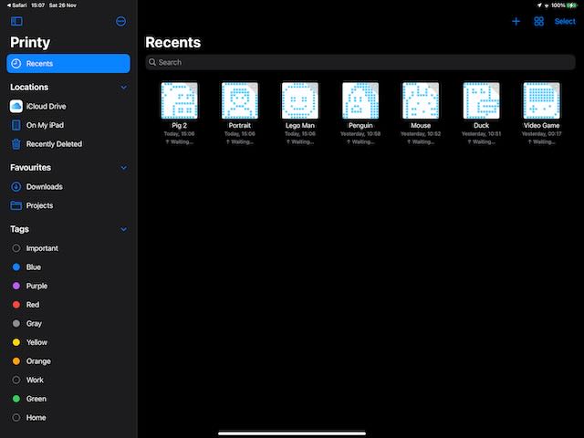Click the Pig 2 file name
Viewport: 584px width, 438px height.
coord(179,126)
